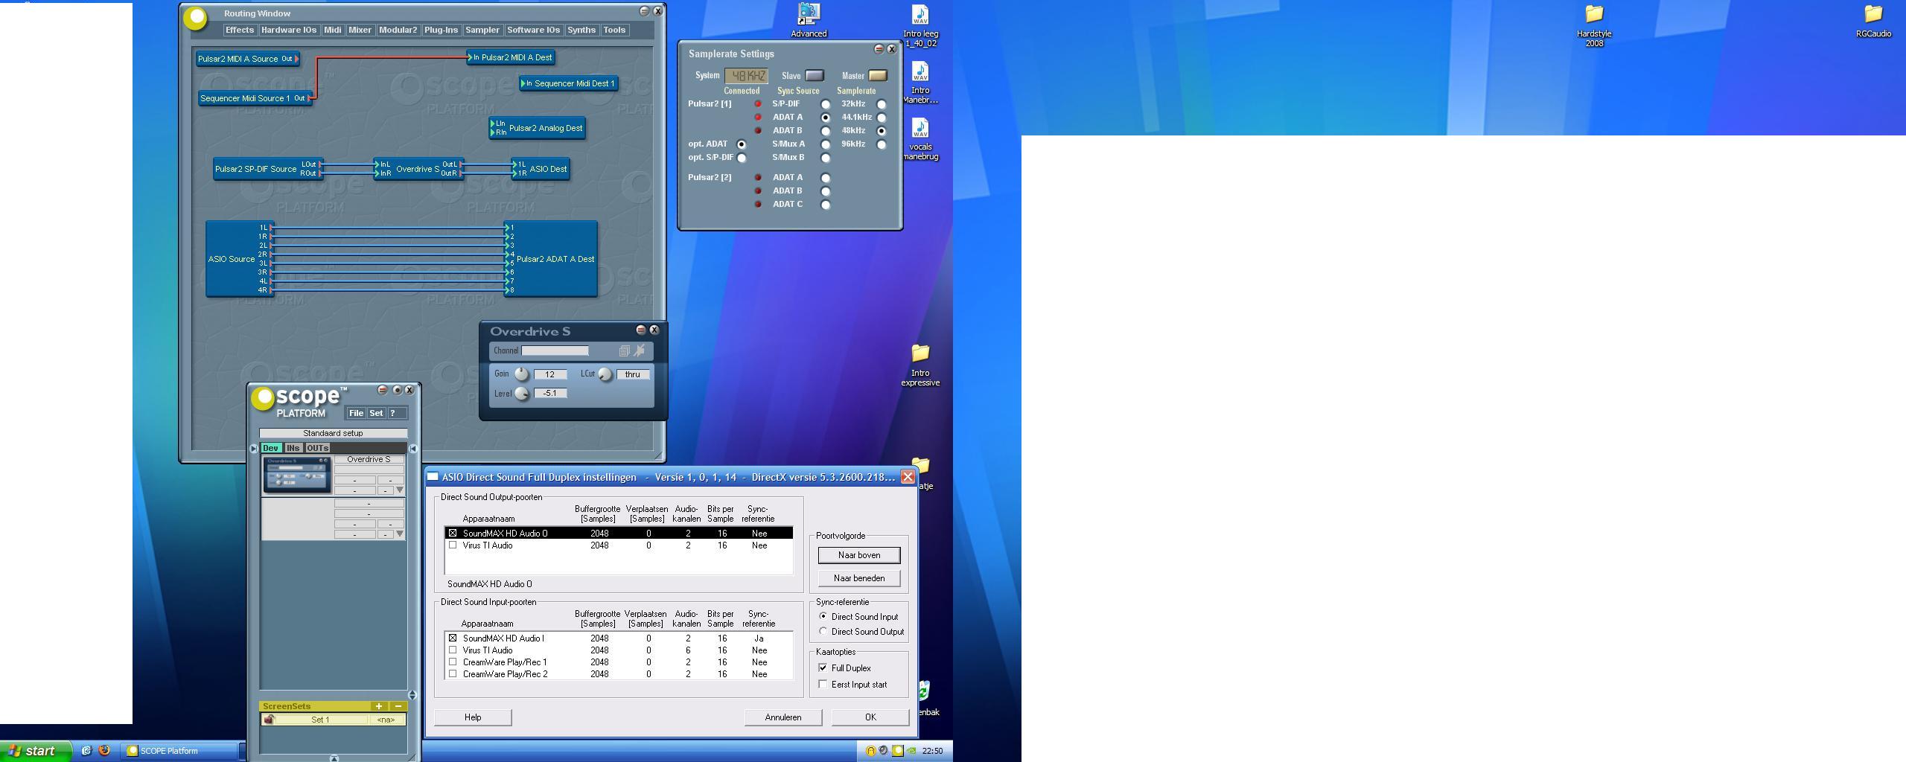This screenshot has width=1906, height=762.
Task: Click the Gain knob in Overdrive S
Action: [521, 374]
